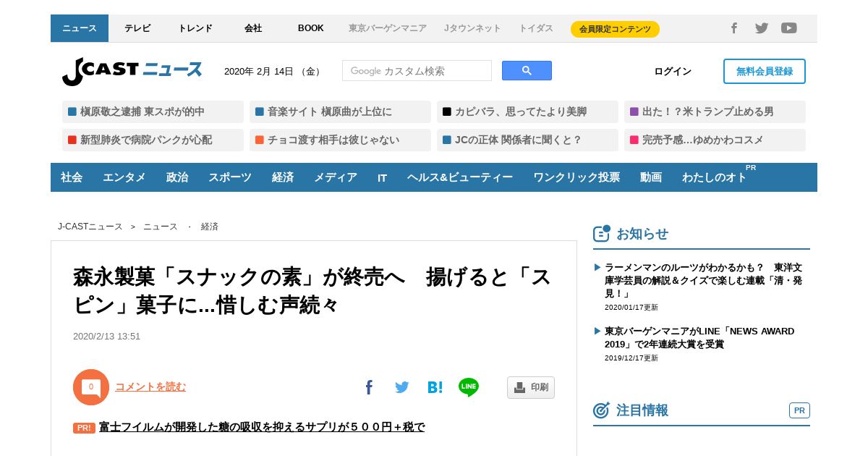Open the ワンクリック投票 menu item
Screen dimensions: 868x456
pyautogui.click(x=576, y=177)
